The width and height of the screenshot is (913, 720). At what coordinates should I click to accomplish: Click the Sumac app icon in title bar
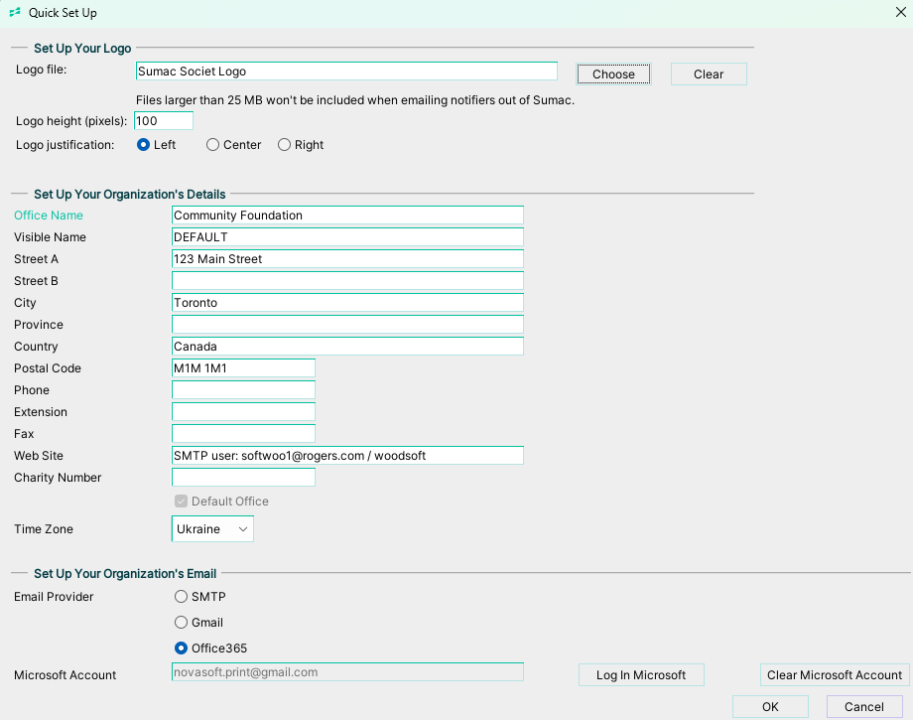pyautogui.click(x=15, y=12)
